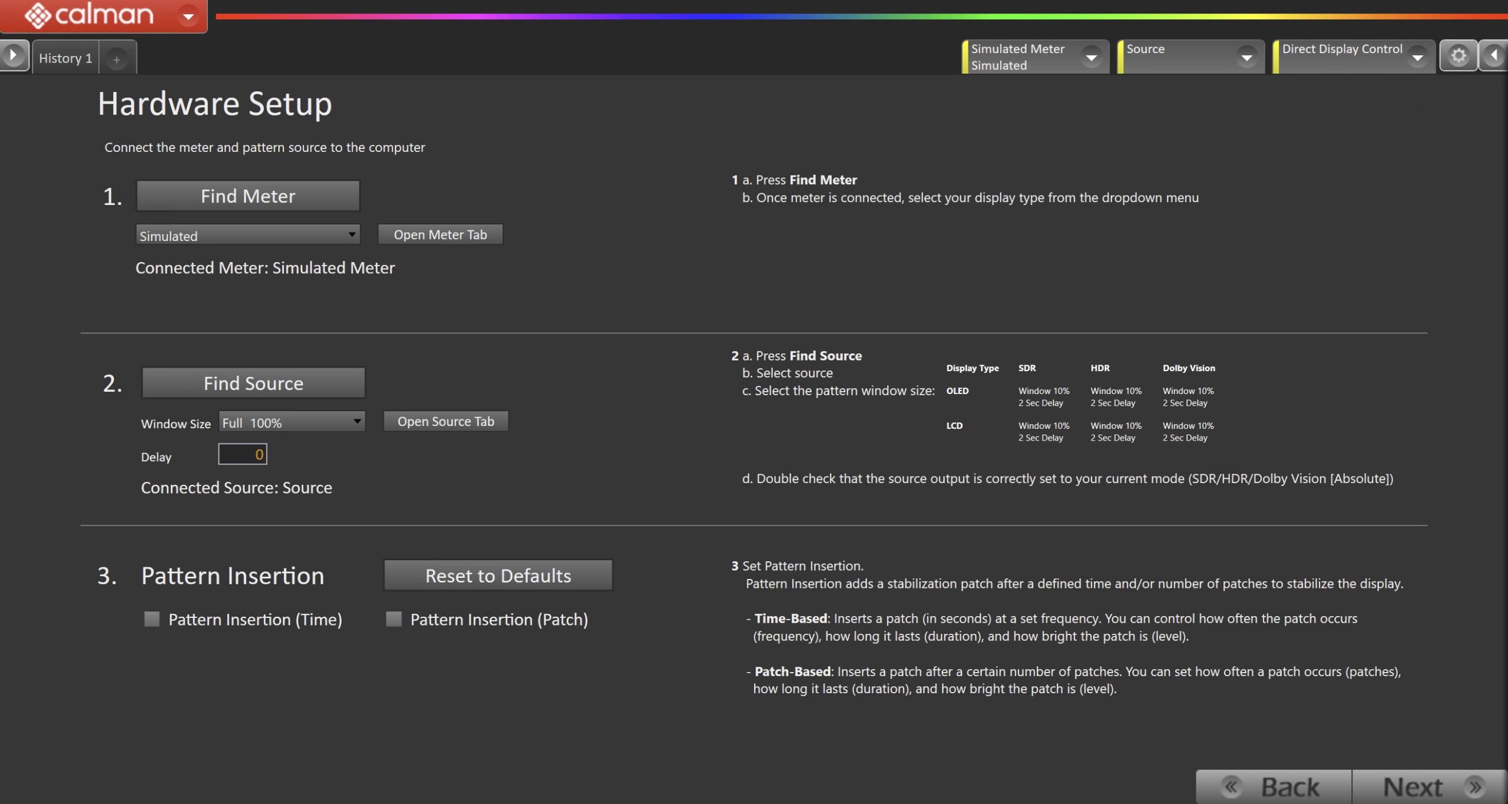
Task: Click the Calman logo menu arrow
Action: [x=188, y=16]
